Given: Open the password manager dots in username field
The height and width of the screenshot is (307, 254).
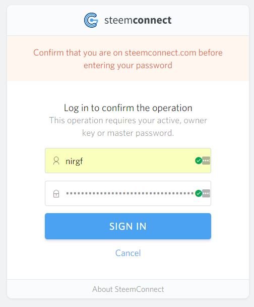Looking at the screenshot, I should [x=206, y=161].
